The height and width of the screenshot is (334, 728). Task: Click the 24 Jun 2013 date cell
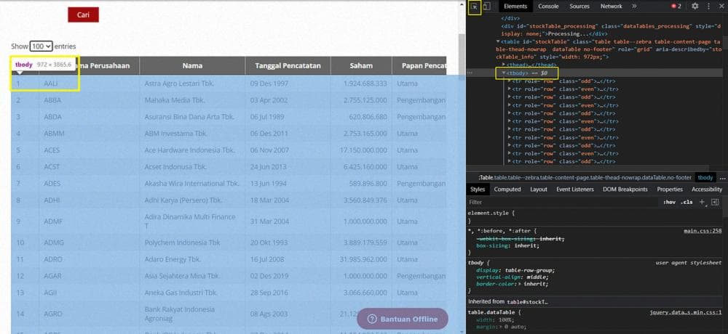[x=288, y=167]
